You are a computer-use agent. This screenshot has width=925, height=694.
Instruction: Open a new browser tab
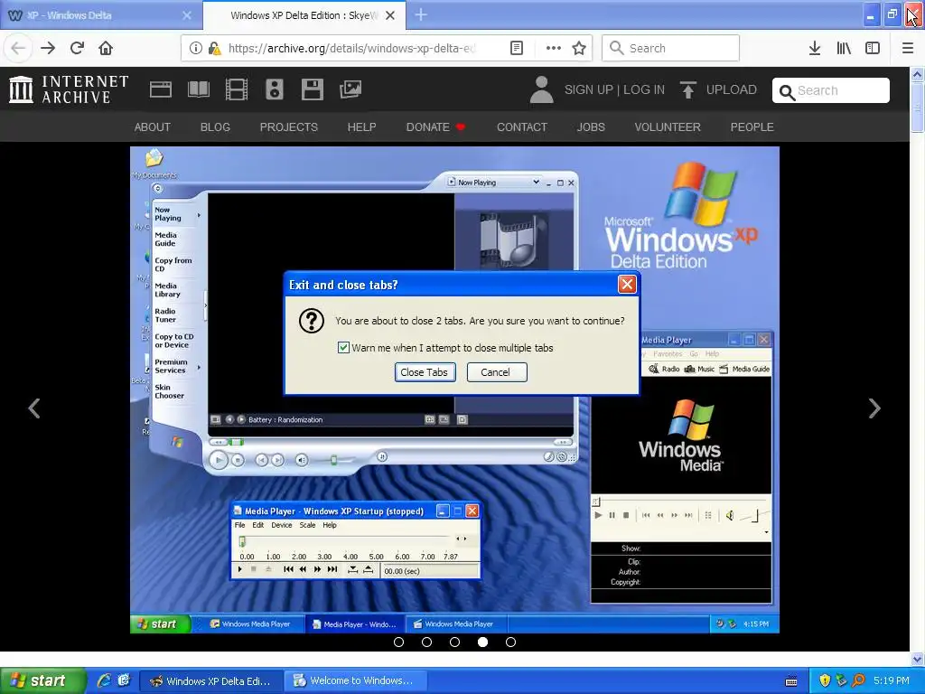pyautogui.click(x=421, y=15)
